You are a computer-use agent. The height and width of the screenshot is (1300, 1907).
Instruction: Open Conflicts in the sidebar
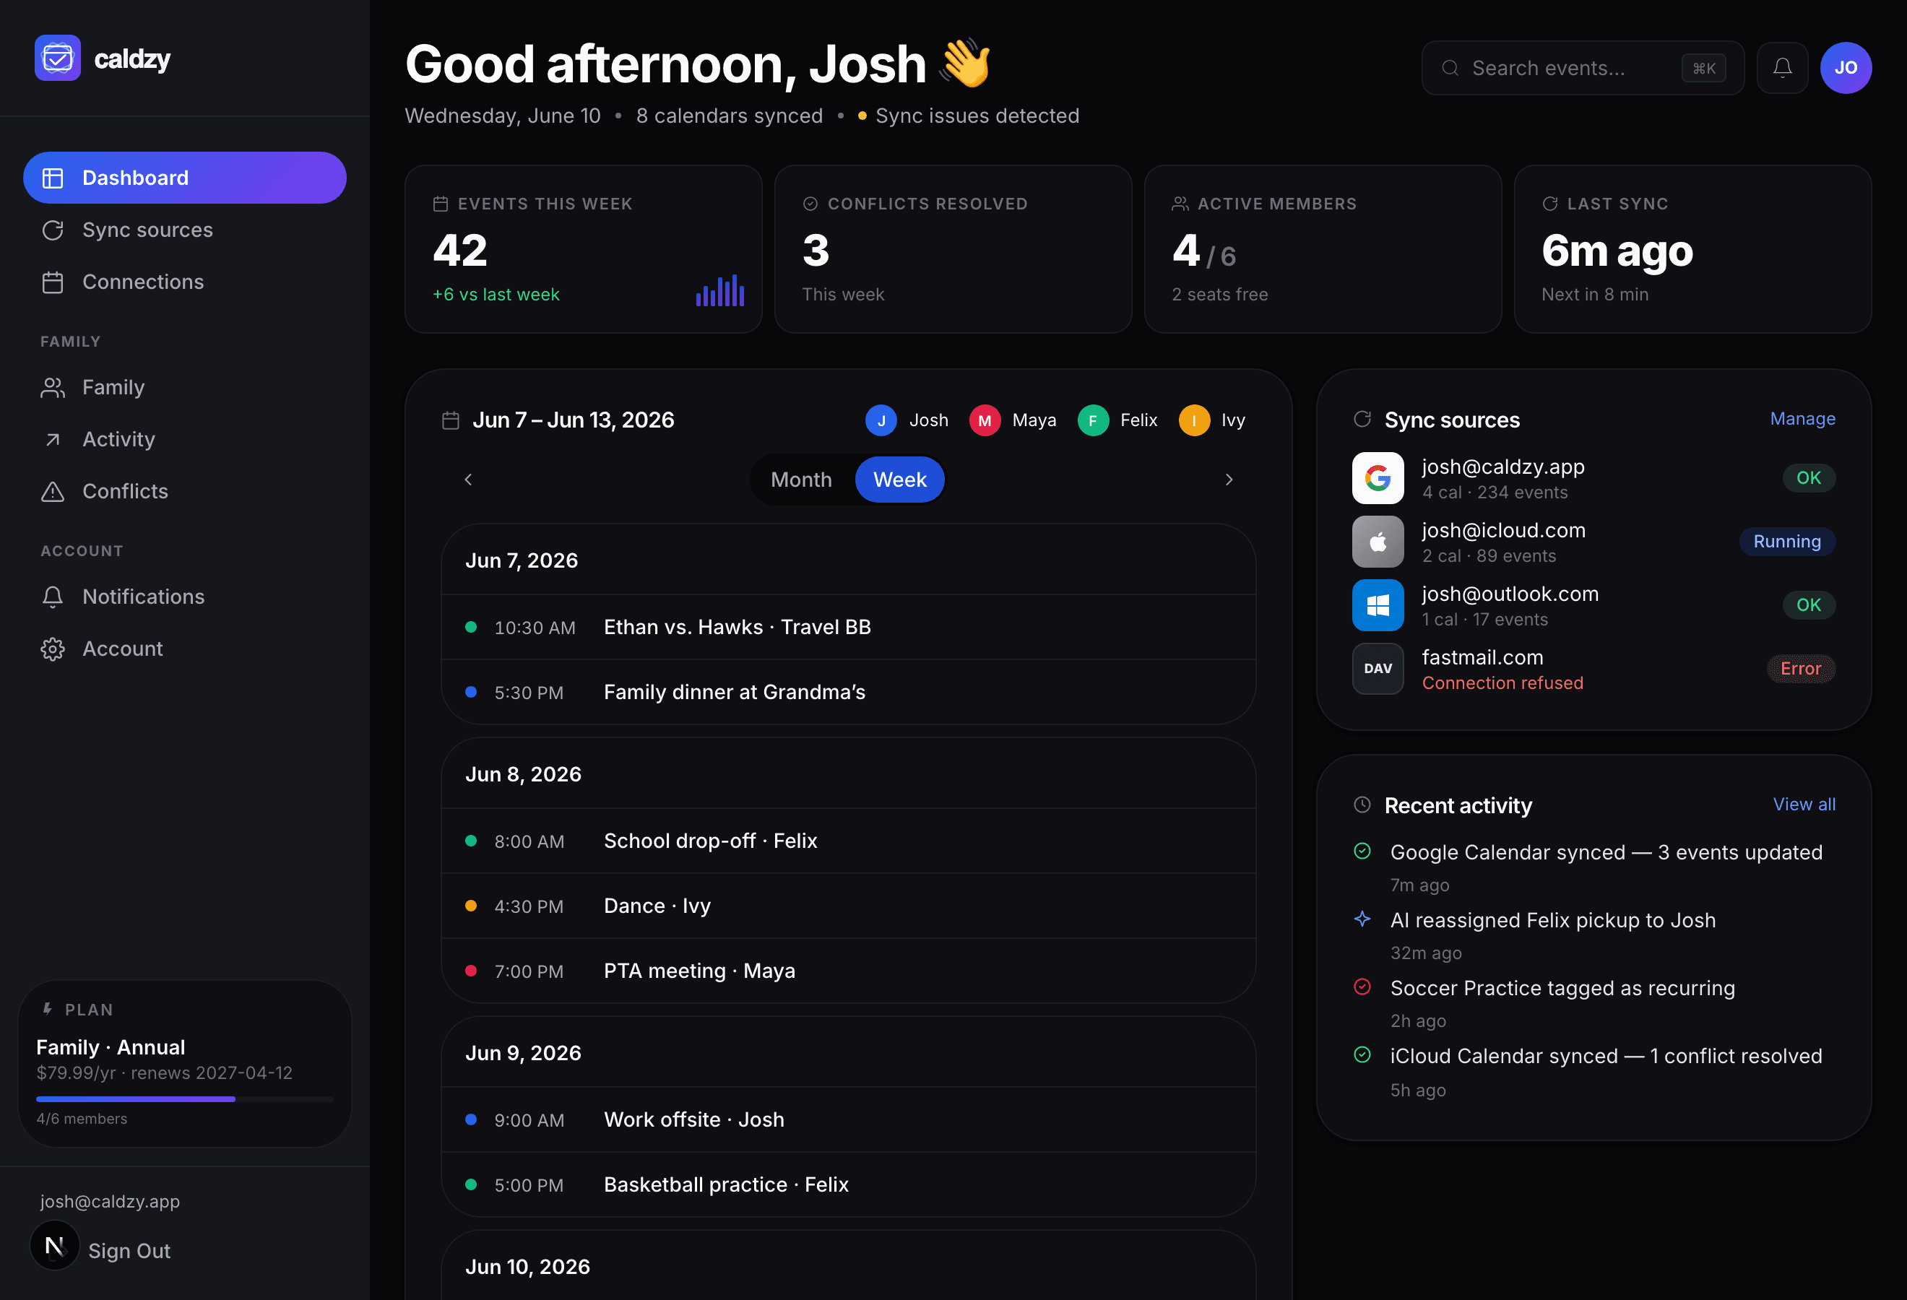185,491
